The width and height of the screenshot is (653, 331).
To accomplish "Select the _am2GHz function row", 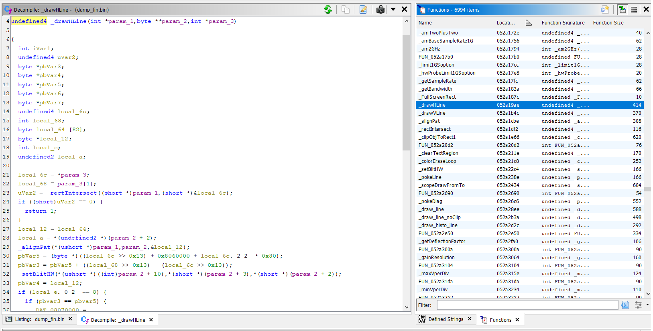I will [530, 49].
